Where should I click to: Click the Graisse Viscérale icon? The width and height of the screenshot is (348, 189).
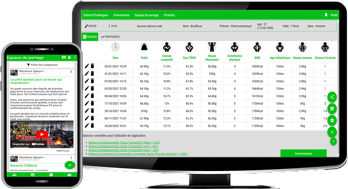point(325,47)
